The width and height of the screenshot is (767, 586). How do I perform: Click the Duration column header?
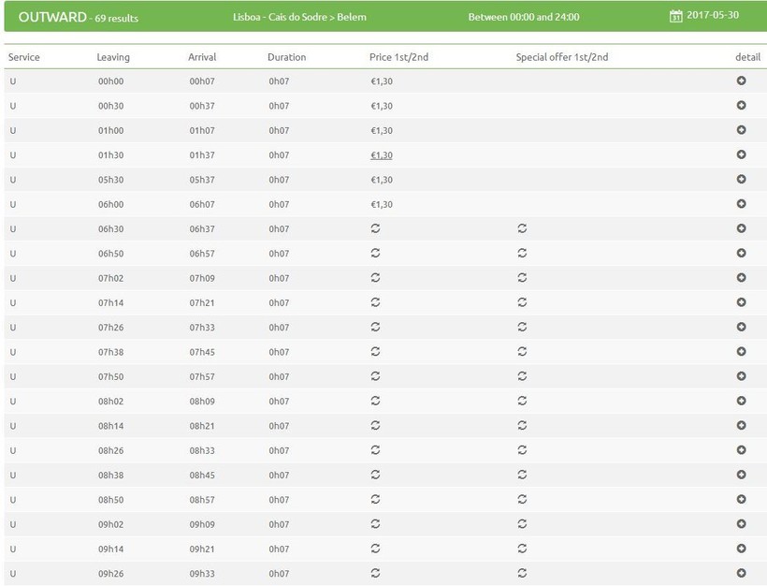[286, 57]
